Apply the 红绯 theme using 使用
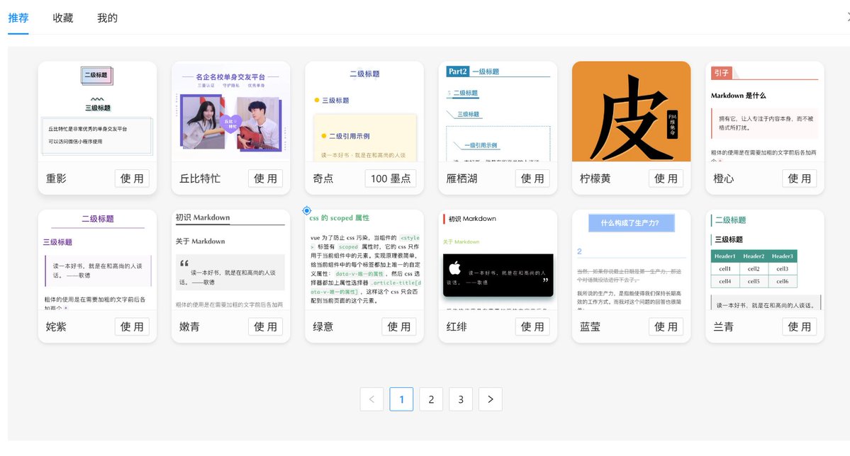Image resolution: width=850 pixels, height=456 pixels. [532, 326]
